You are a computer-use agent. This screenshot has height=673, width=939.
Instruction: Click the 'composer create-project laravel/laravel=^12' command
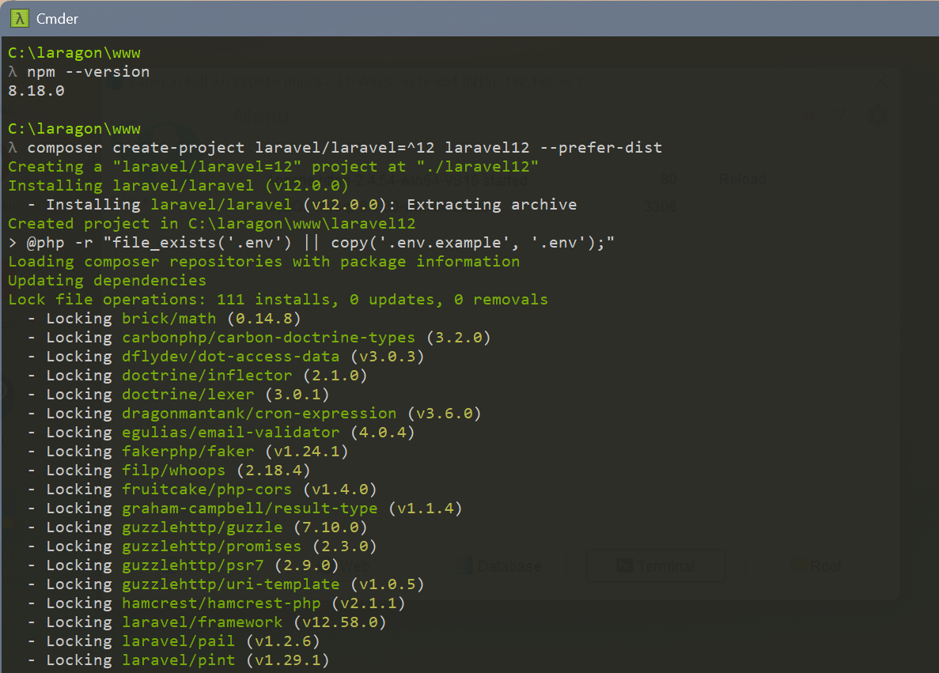[335, 148]
